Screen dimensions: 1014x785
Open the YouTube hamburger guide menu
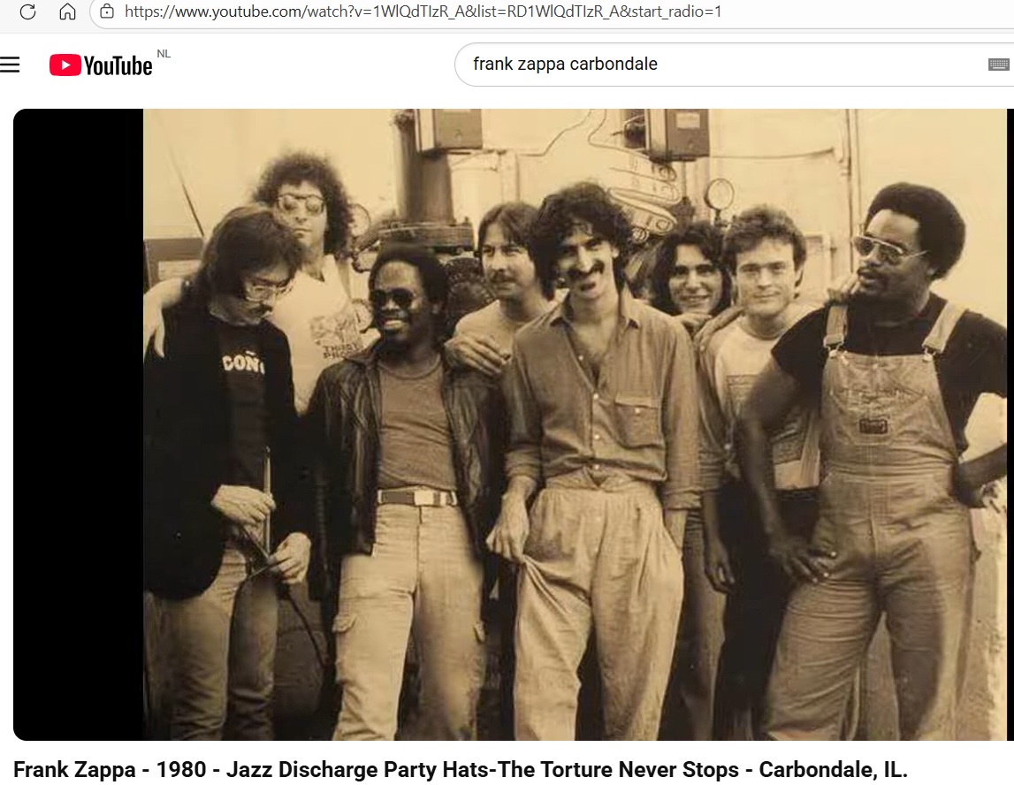[10, 65]
